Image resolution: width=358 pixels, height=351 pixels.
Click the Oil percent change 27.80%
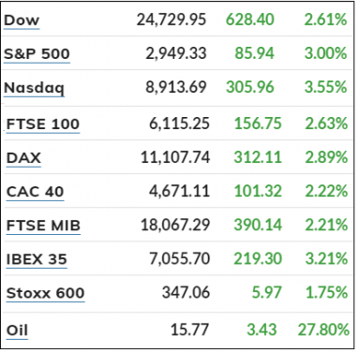(323, 329)
